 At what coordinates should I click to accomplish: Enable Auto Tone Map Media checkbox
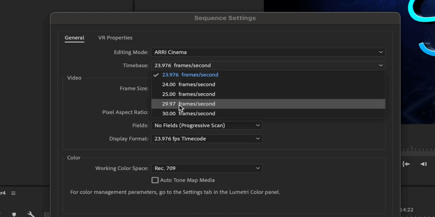[155, 180]
